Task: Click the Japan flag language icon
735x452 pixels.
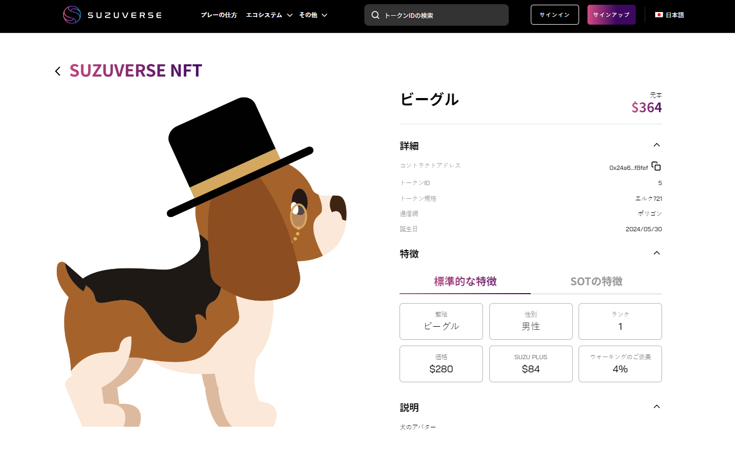Action: pyautogui.click(x=659, y=15)
